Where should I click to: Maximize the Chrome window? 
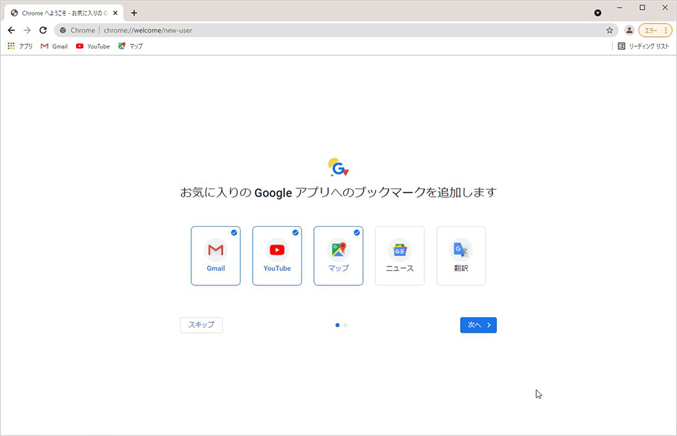[643, 8]
